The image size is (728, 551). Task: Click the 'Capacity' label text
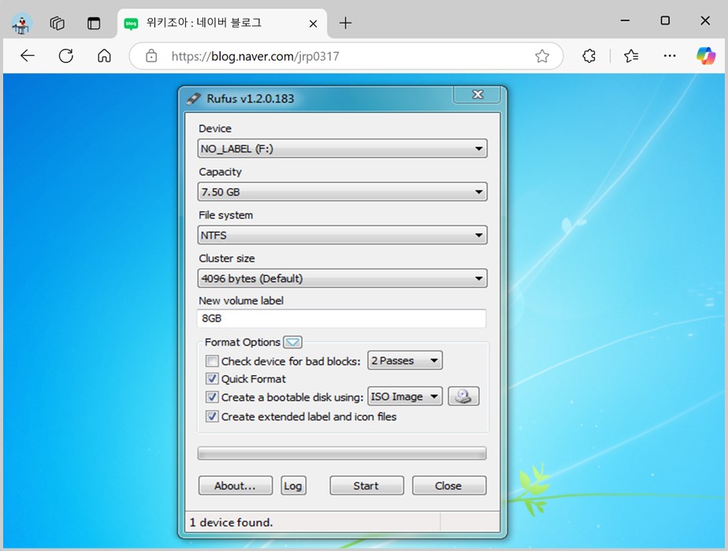click(x=220, y=172)
